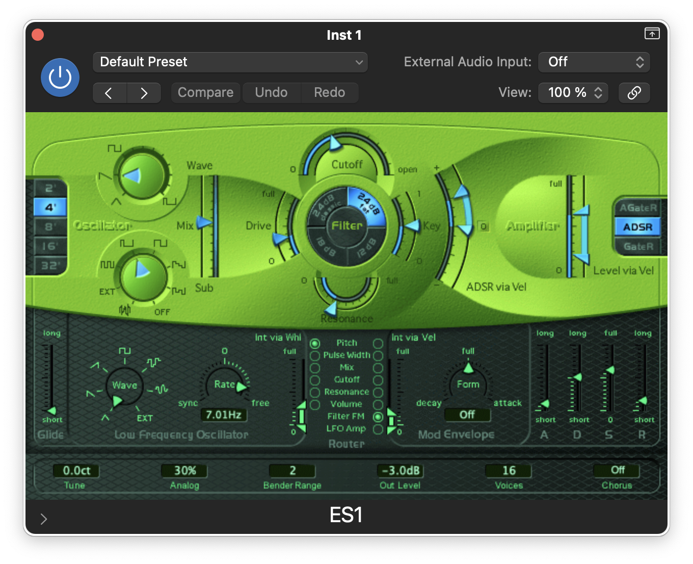The width and height of the screenshot is (693, 564).
Task: Click the Release R slider handle
Action: tap(643, 401)
